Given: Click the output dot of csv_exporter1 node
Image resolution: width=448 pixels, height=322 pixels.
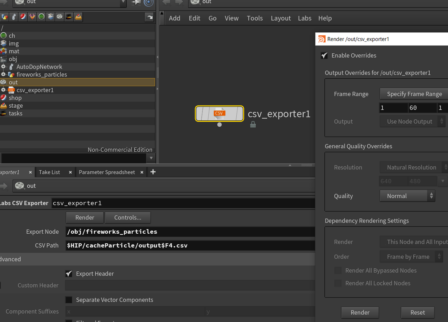Looking at the screenshot, I should click(220, 124).
